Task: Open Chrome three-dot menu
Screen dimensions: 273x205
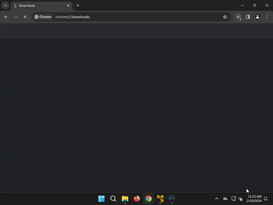Action: point(267,17)
